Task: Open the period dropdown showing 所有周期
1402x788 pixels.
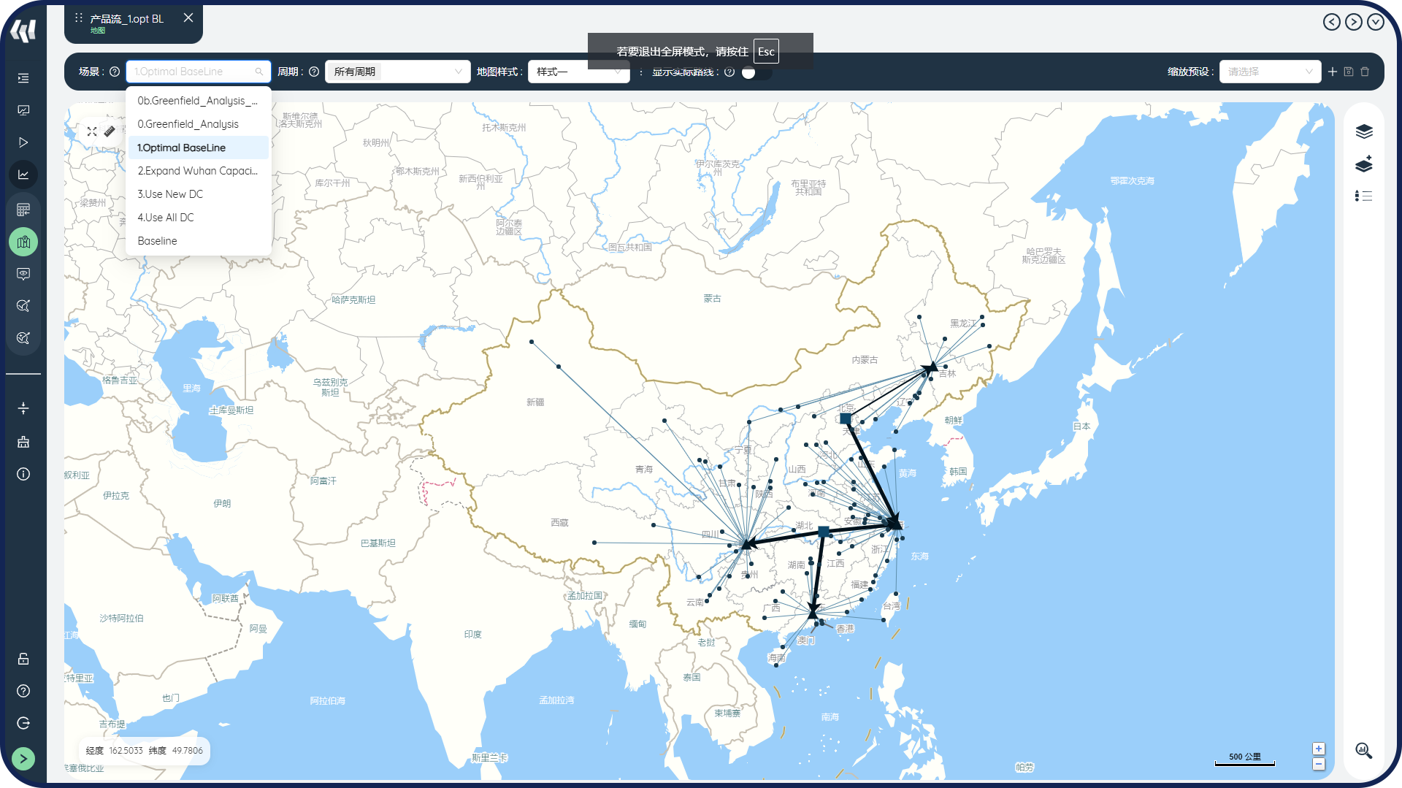Action: (398, 72)
